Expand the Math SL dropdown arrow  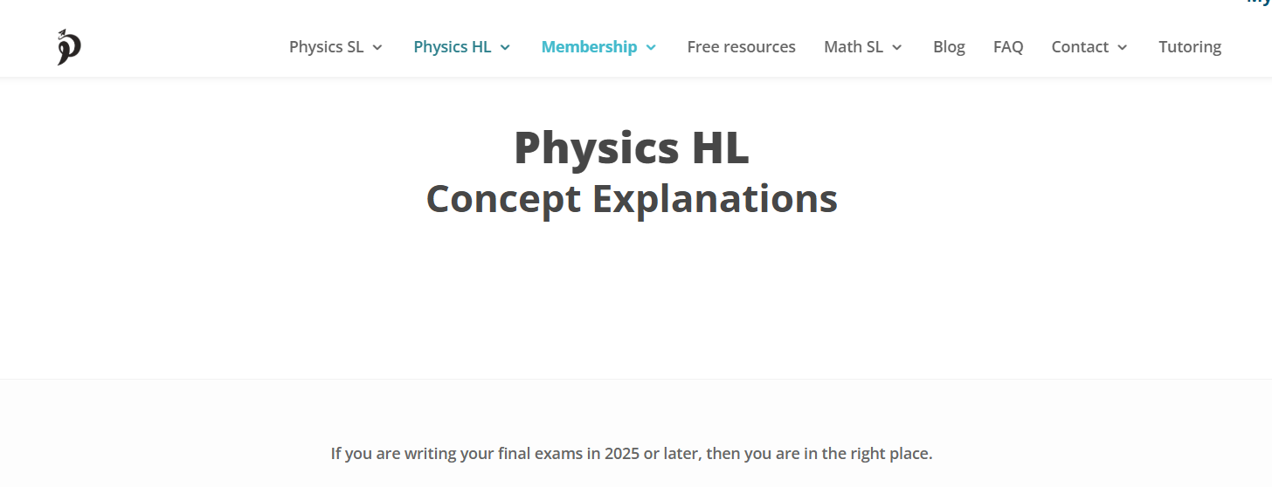point(897,47)
